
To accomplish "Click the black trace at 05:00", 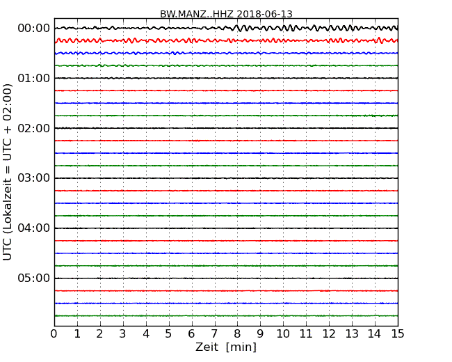I will 226,278.
